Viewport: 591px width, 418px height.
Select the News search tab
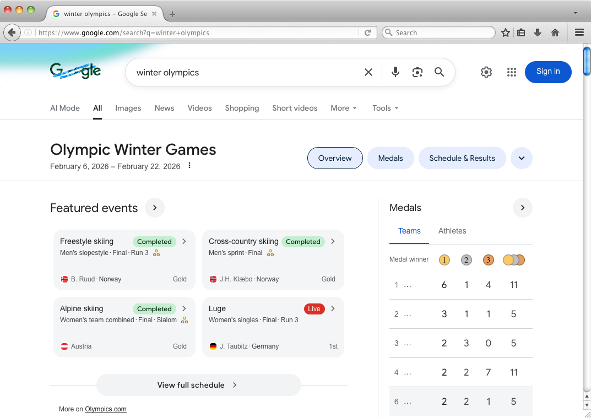click(164, 108)
